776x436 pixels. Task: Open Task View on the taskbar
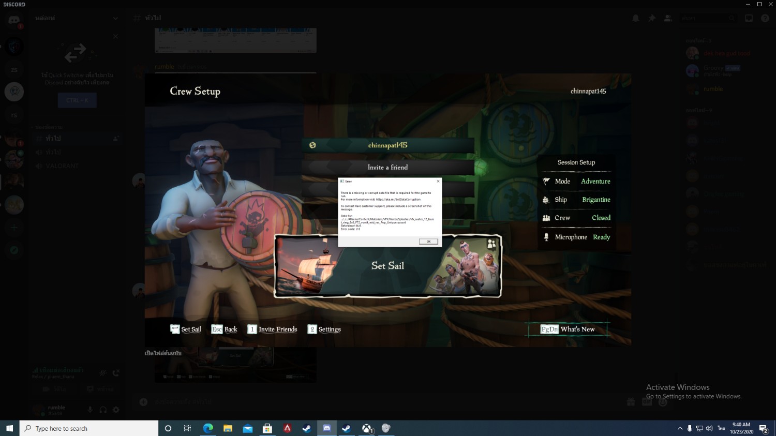pos(187,428)
